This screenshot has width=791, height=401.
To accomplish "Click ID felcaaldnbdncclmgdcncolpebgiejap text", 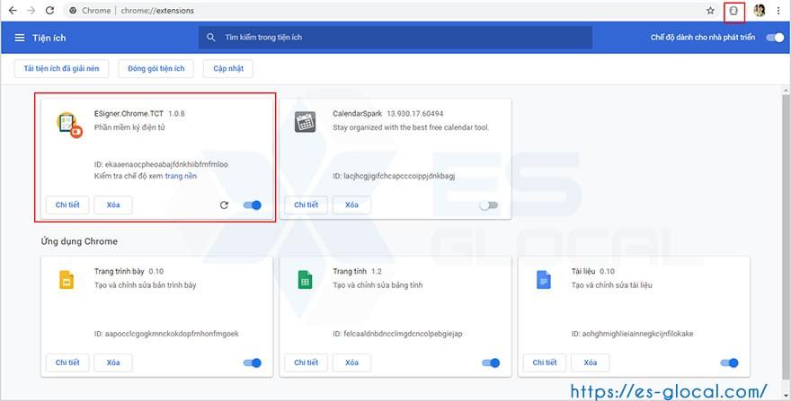I will pyautogui.click(x=397, y=334).
